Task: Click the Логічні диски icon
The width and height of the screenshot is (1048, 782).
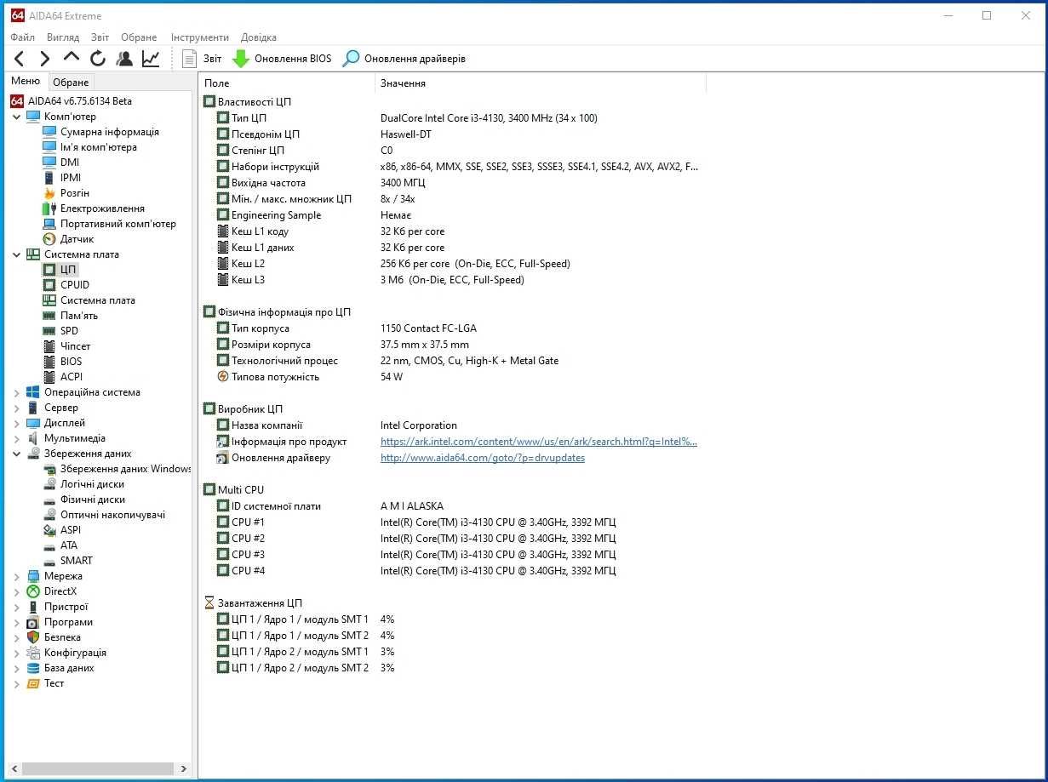Action: 49,484
